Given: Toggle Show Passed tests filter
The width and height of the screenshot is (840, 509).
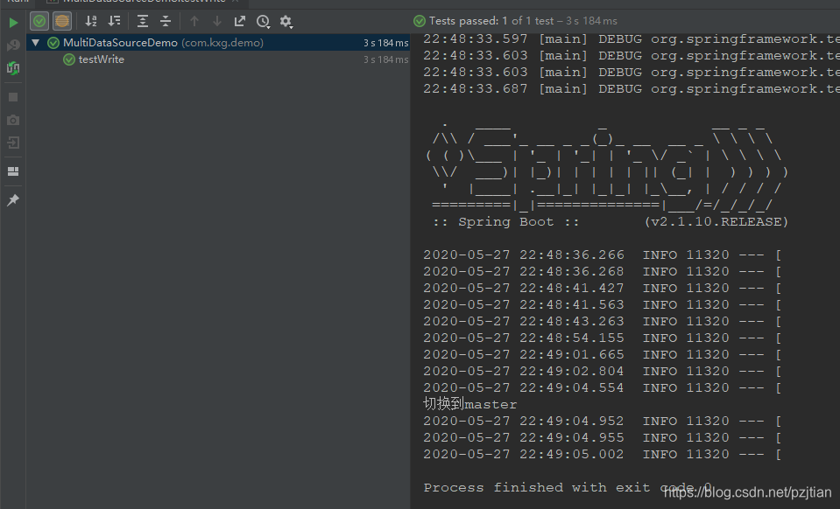Looking at the screenshot, I should click(39, 21).
